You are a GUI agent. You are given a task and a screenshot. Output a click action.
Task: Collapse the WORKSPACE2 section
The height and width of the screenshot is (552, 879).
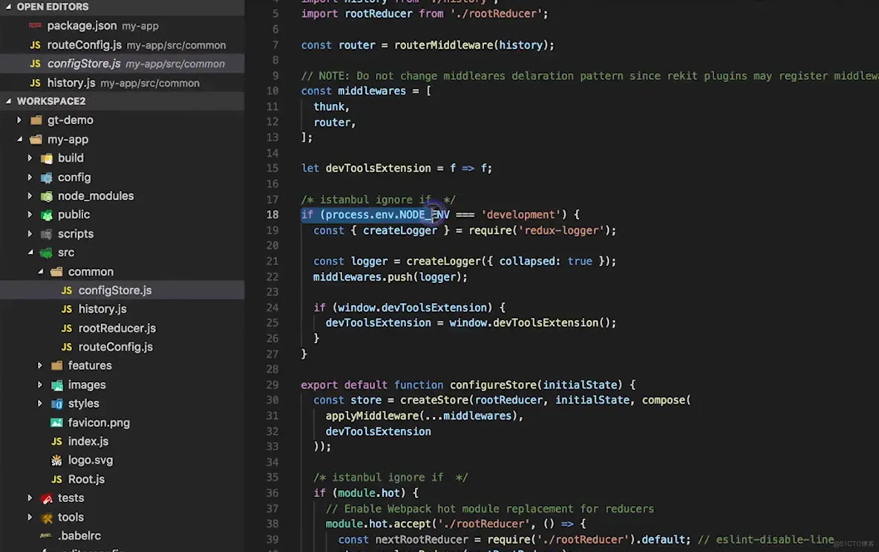pyautogui.click(x=8, y=101)
